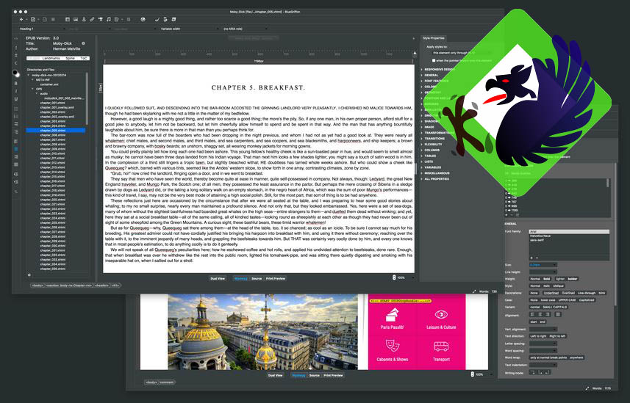This screenshot has height=403, width=630.
Task: Open the (no ARIA role) dropdown
Action: pos(245,29)
